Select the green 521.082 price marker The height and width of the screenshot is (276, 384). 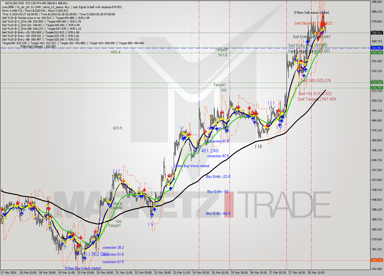pos(377,82)
